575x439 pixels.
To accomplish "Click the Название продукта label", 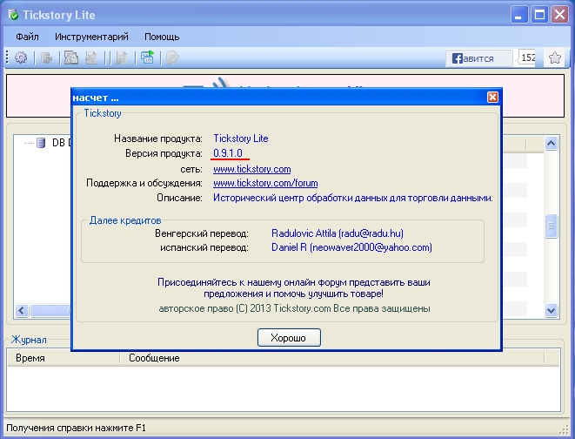I will point(158,138).
